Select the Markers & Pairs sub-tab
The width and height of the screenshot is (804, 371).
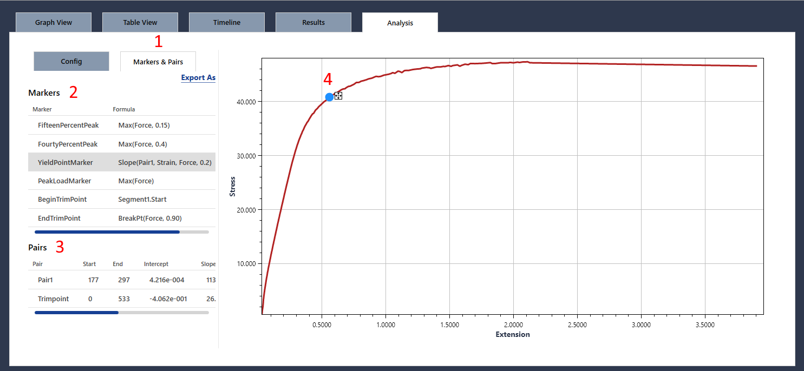pyautogui.click(x=158, y=62)
